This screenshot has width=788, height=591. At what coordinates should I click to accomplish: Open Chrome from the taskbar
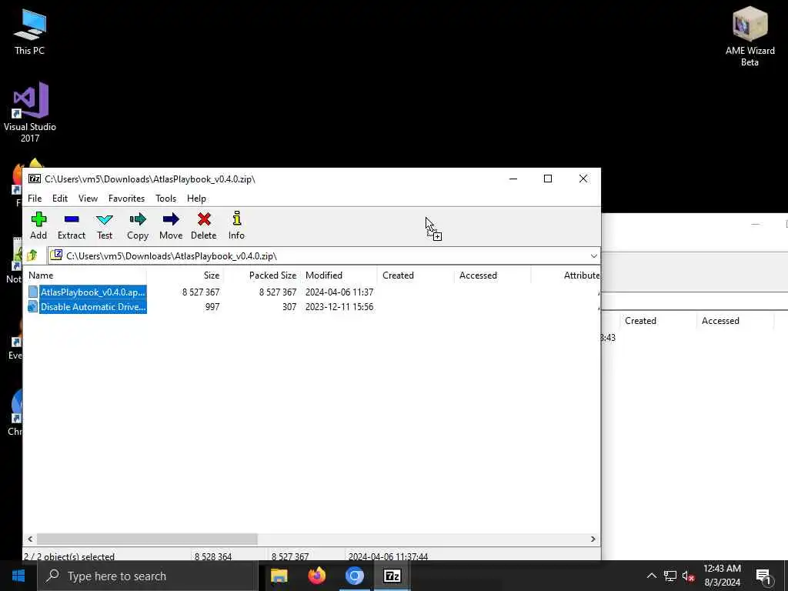(354, 576)
